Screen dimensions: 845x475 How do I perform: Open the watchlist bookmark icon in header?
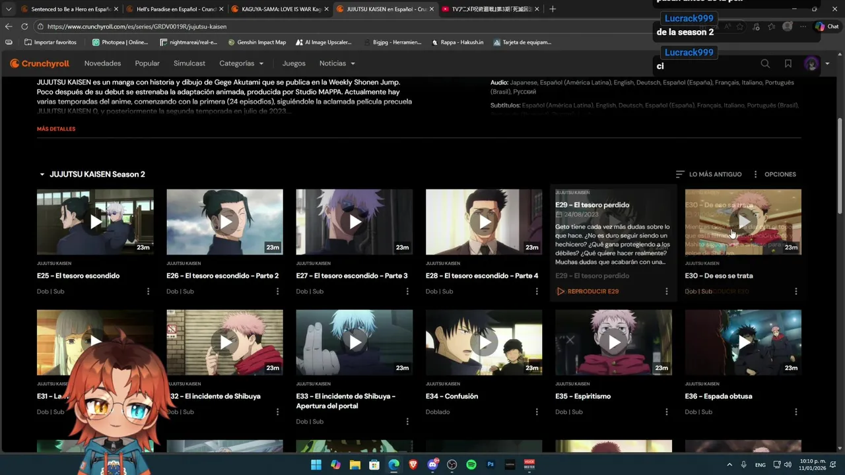(788, 63)
